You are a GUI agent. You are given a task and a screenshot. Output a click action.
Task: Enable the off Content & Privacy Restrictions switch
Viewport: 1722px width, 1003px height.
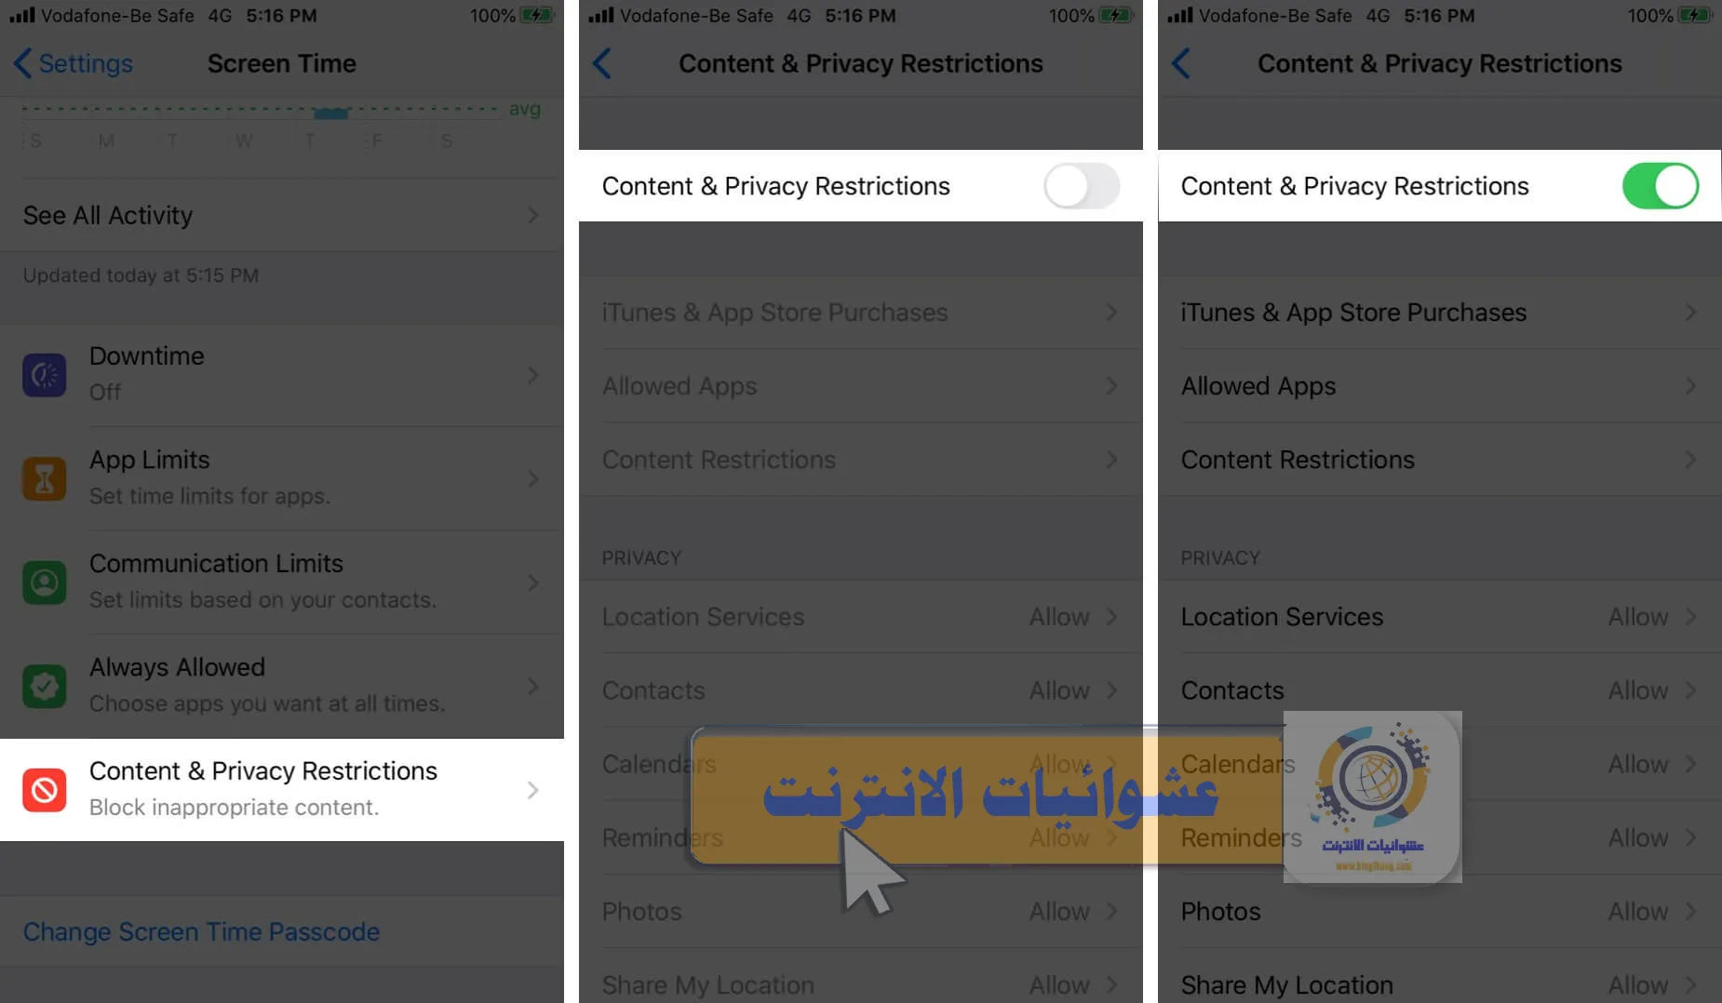click(x=1081, y=186)
